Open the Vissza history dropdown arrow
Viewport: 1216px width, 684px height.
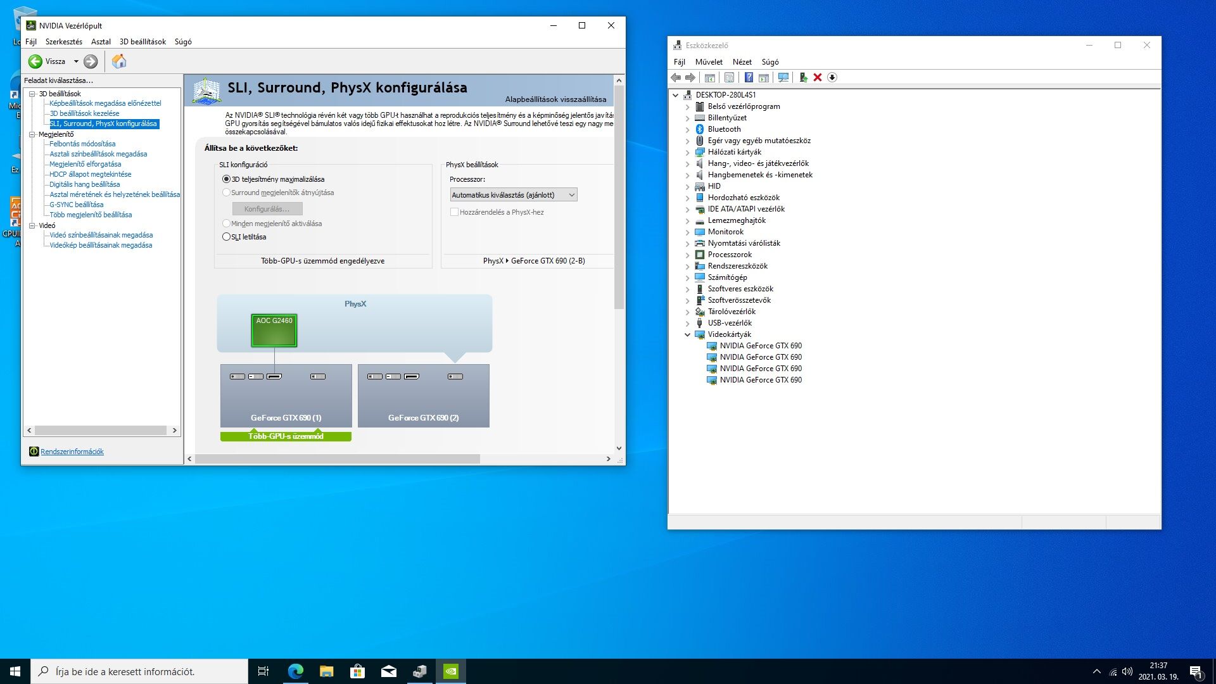76,61
